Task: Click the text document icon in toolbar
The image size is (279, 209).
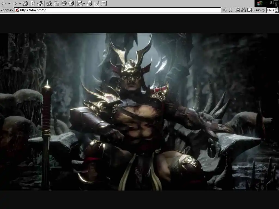Action: point(104,3)
